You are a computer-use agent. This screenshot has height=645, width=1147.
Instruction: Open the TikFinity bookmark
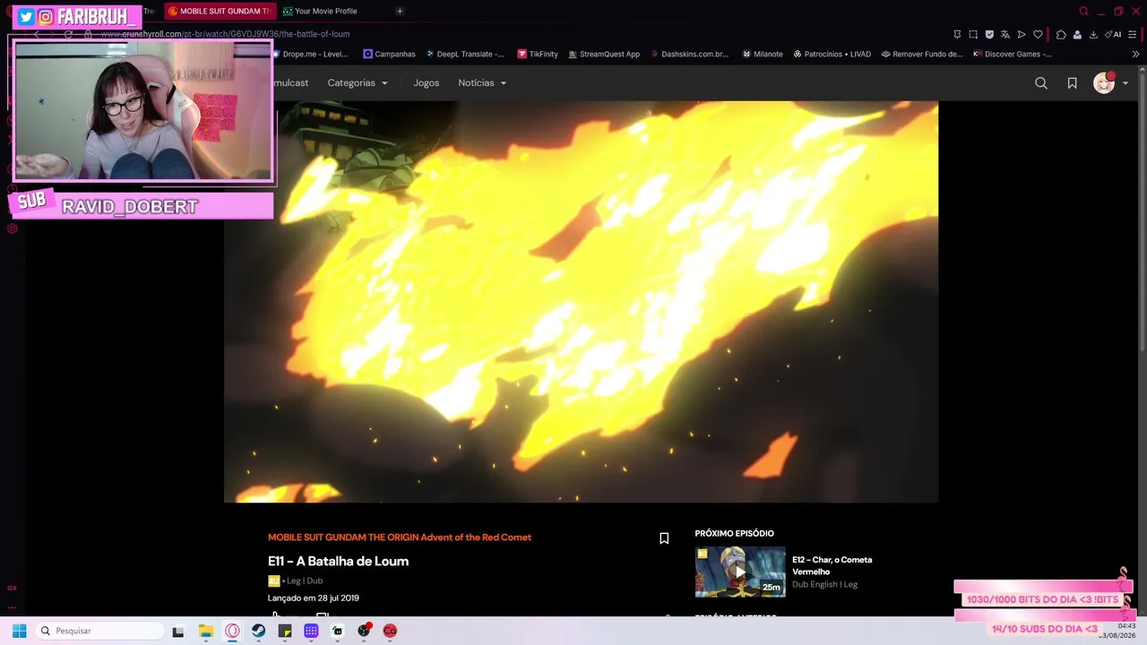coord(538,54)
